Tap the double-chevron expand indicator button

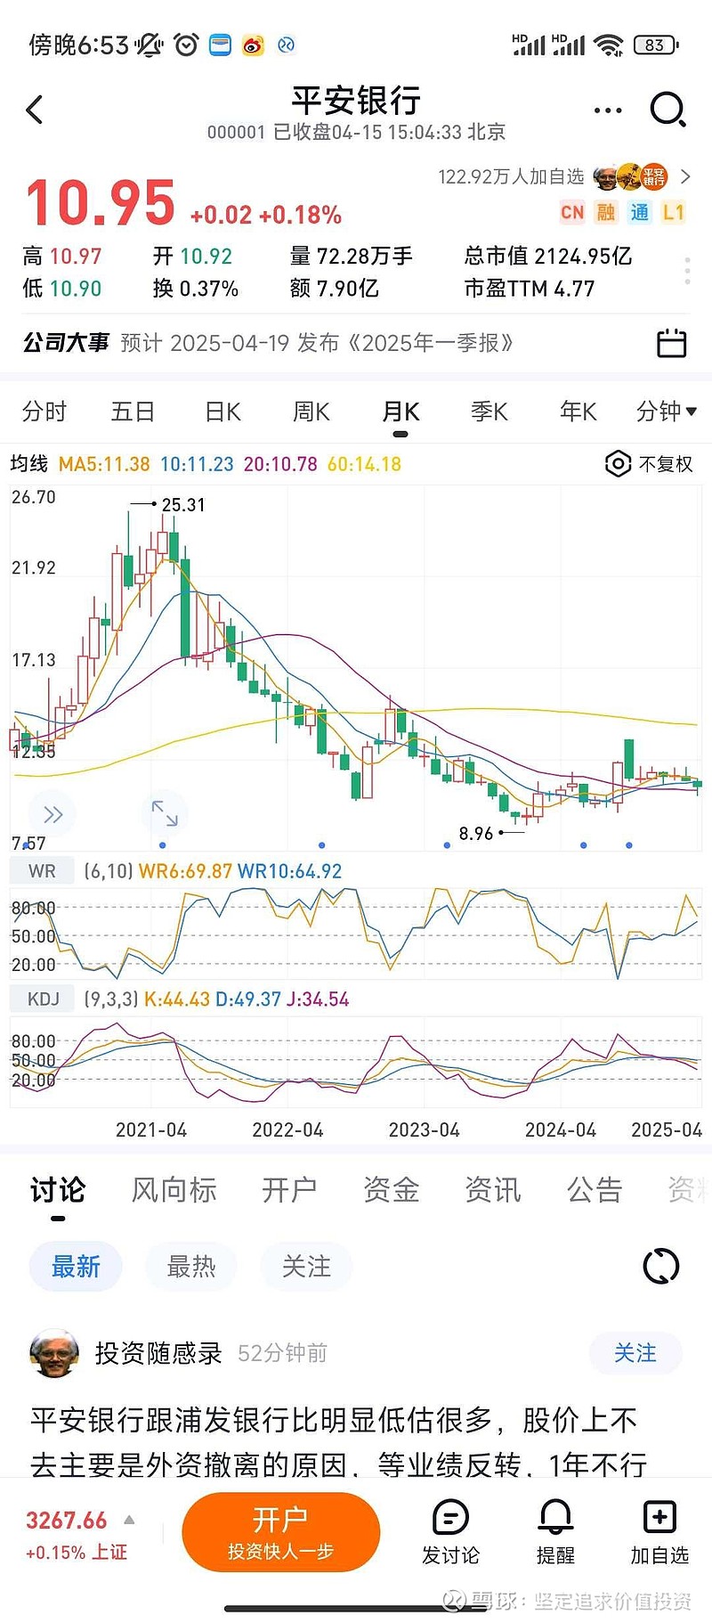point(53,814)
